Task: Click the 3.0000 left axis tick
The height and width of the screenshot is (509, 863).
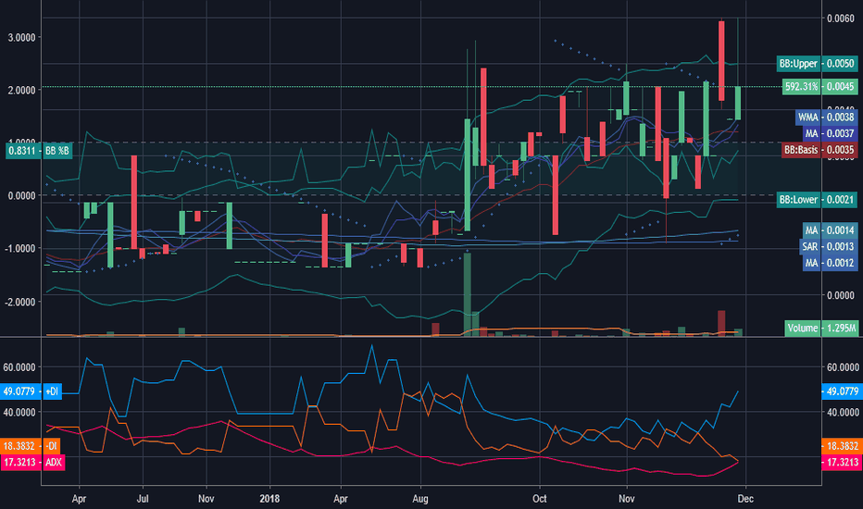Action: [x=22, y=37]
